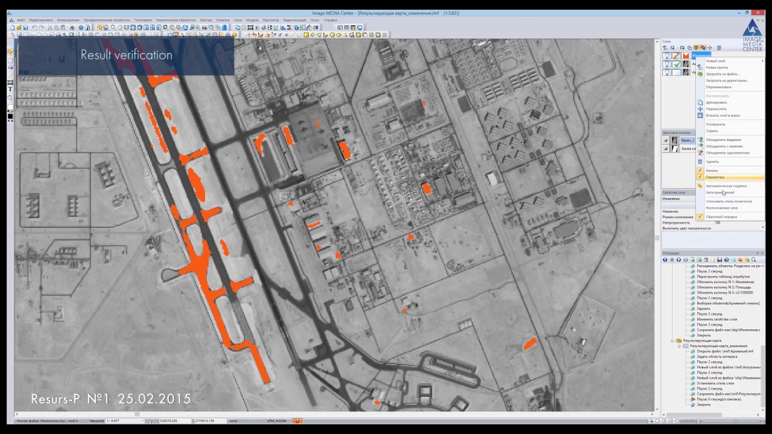Toggle the lightbulb visibility of the Изменения layer
Viewport: 772px width, 434px height.
(x=666, y=56)
